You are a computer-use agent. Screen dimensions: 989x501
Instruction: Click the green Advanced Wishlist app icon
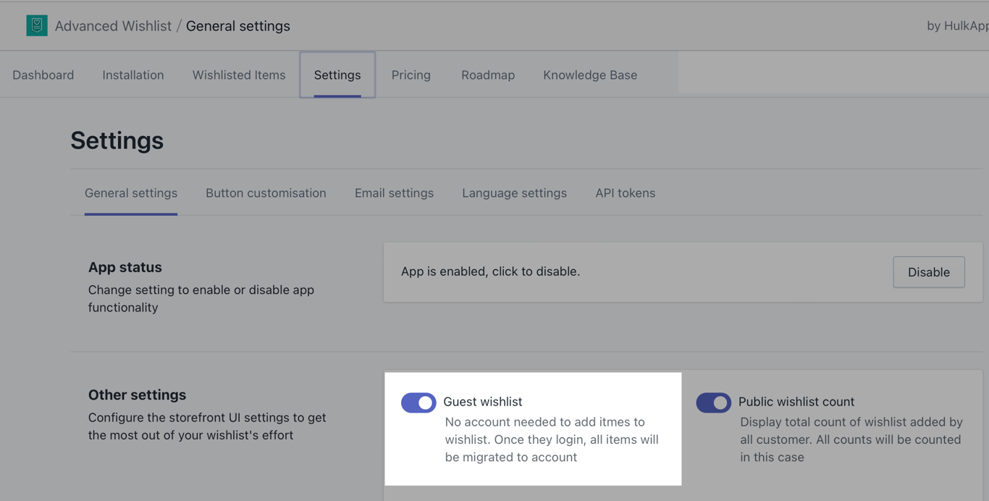pyautogui.click(x=37, y=25)
